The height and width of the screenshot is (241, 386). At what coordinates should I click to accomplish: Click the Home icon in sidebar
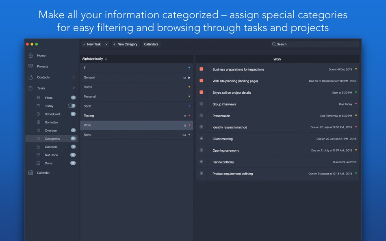tap(30, 56)
